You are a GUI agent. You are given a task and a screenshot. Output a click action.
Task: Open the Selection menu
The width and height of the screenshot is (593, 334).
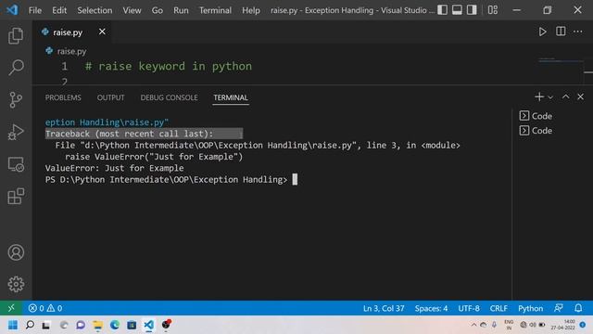pyautogui.click(x=95, y=10)
